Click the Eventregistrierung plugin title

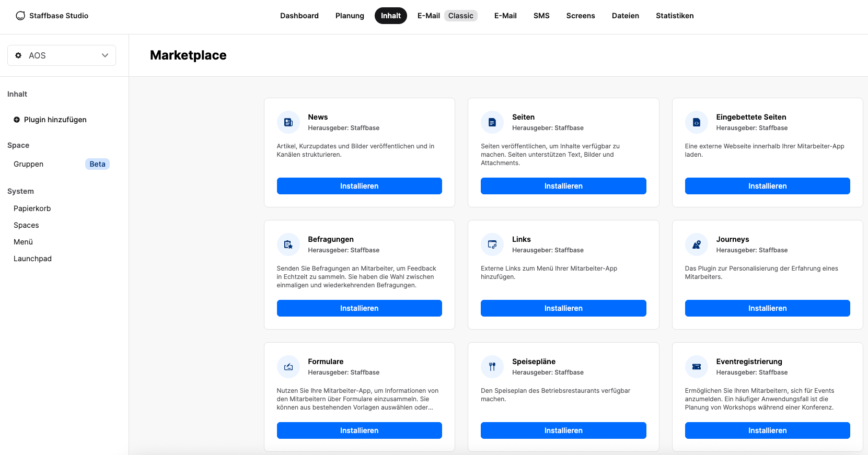[749, 361]
